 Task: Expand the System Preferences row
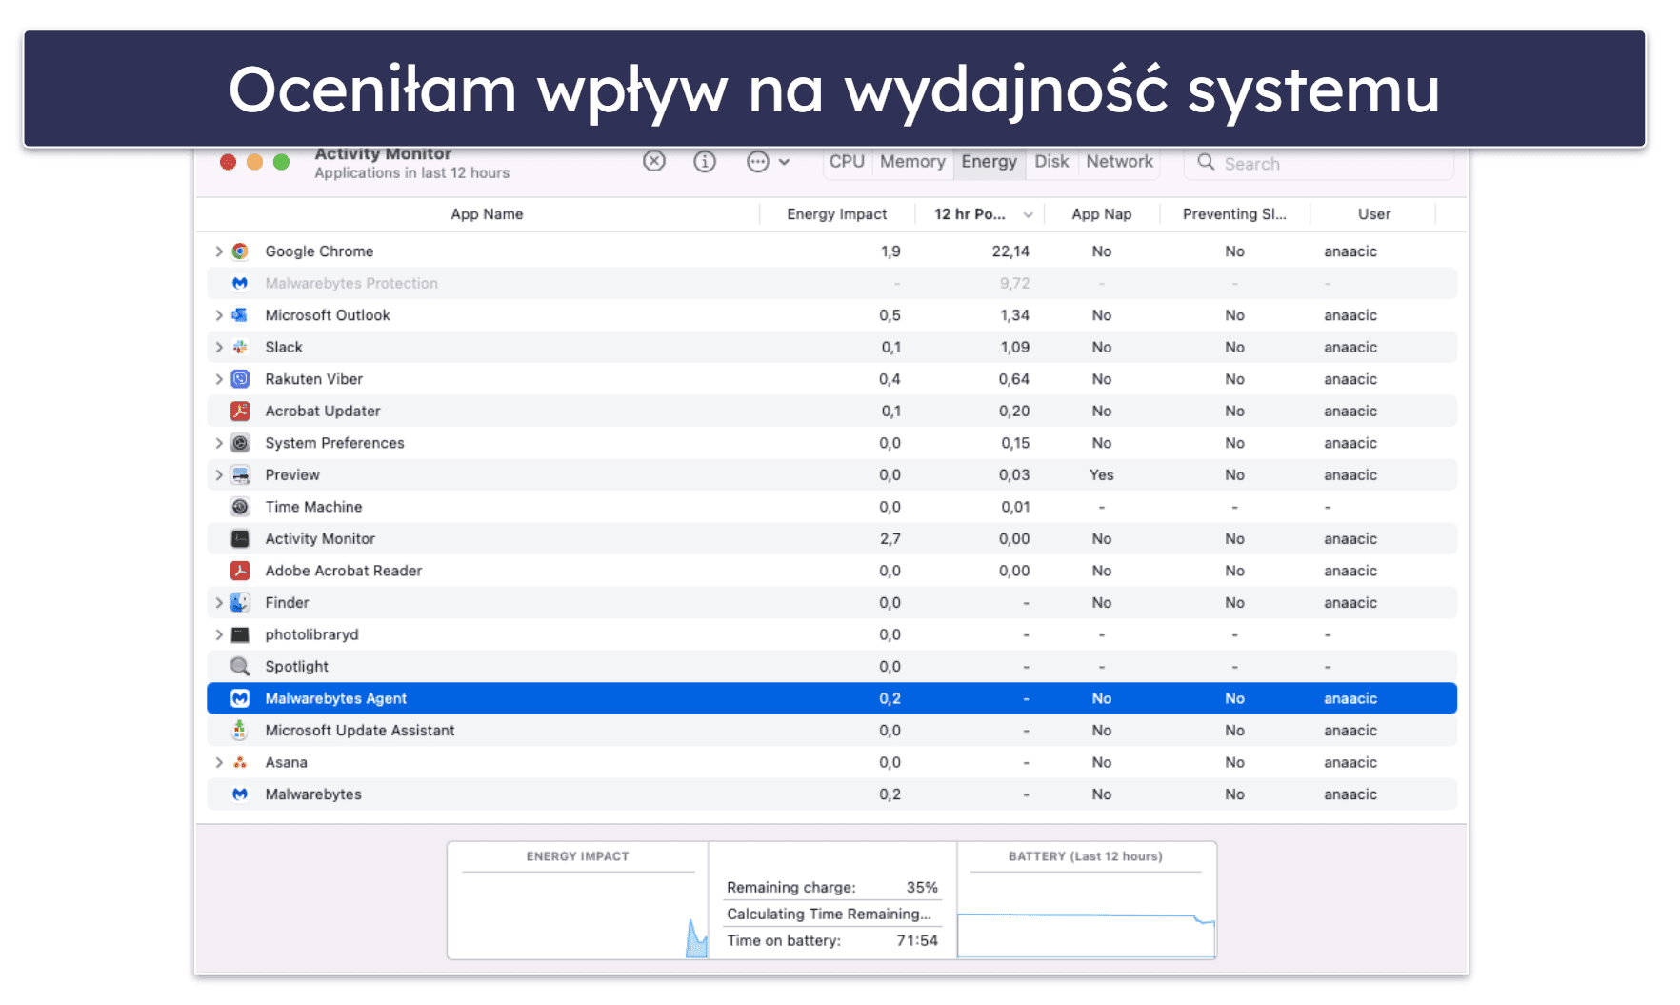click(x=219, y=443)
